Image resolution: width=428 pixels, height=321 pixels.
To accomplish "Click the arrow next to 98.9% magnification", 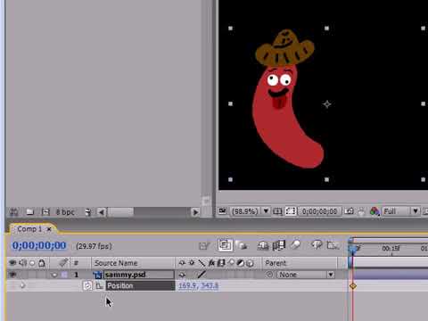I will click(x=266, y=211).
